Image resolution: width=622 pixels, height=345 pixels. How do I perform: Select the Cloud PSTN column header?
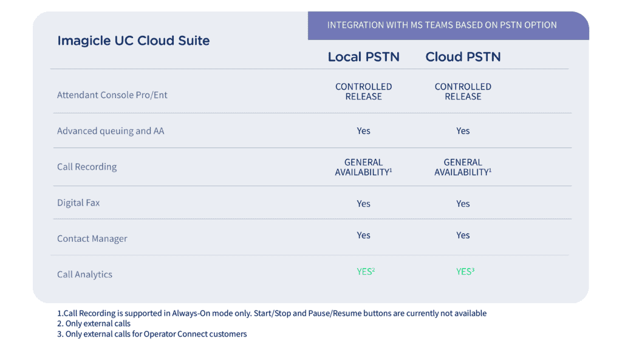point(463,57)
